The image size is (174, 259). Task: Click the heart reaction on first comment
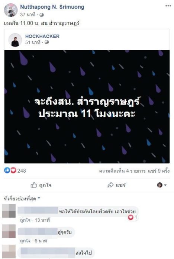130,217
